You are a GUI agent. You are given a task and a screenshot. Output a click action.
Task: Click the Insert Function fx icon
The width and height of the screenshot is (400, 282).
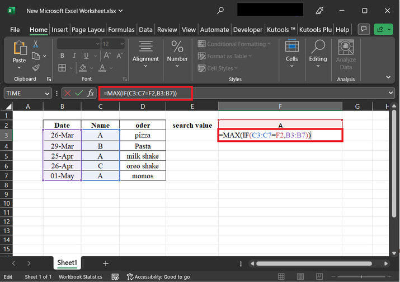(x=91, y=93)
